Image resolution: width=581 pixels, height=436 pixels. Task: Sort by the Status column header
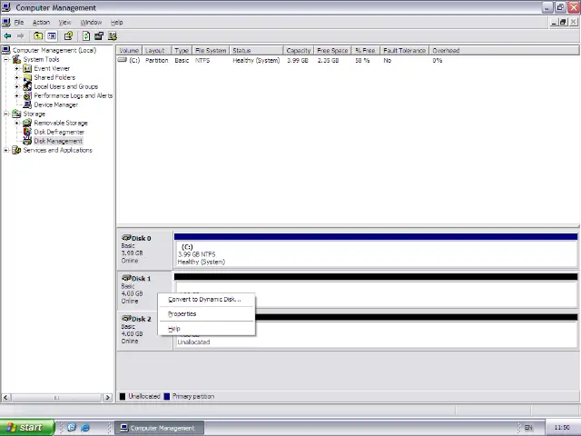tap(256, 51)
